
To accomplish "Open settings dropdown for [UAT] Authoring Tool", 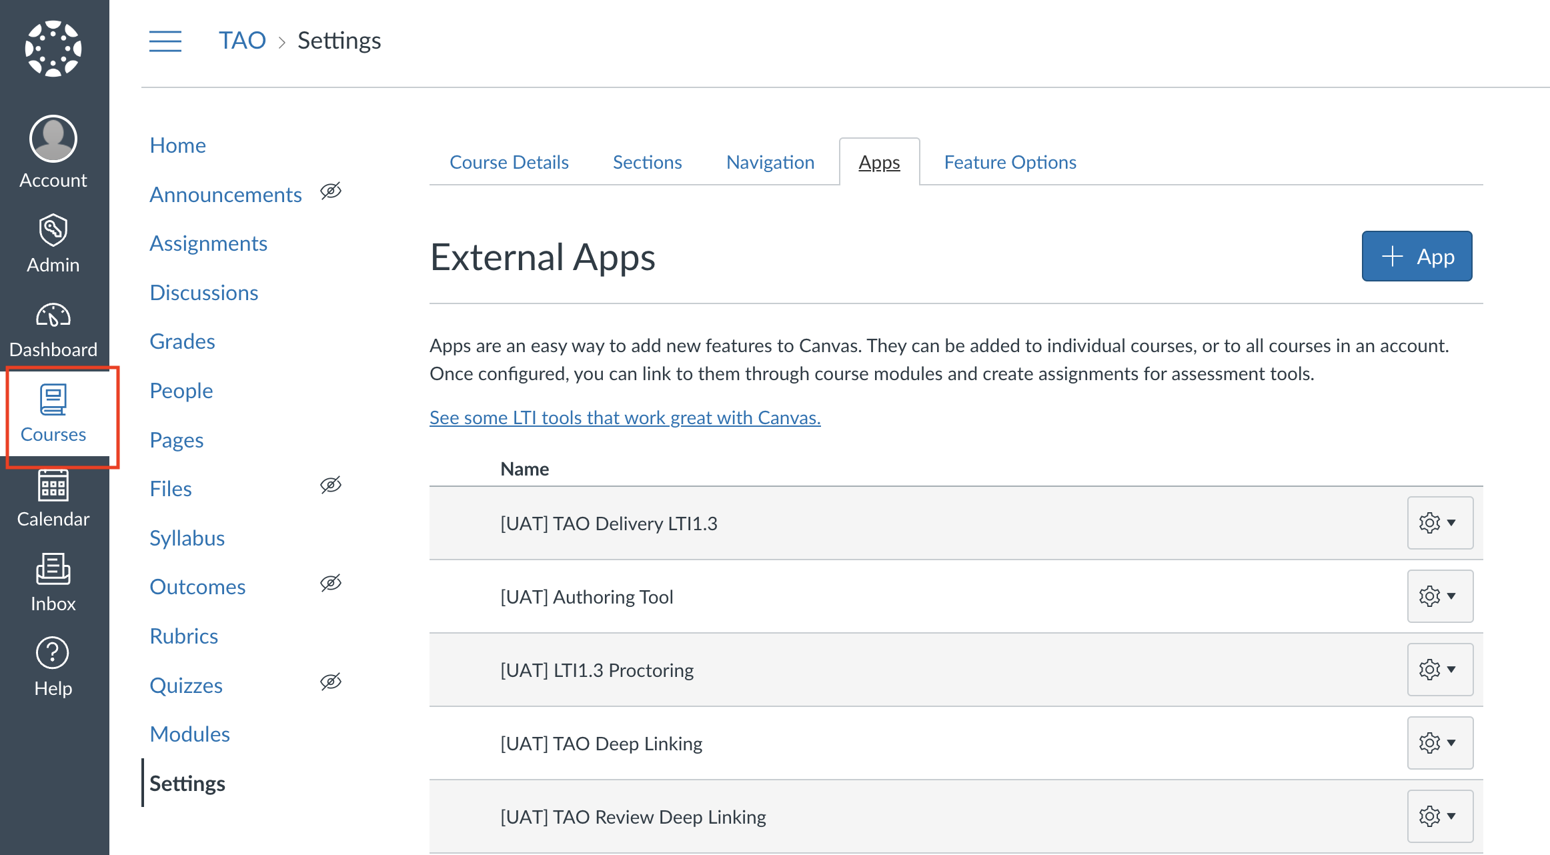I will [x=1440, y=596].
